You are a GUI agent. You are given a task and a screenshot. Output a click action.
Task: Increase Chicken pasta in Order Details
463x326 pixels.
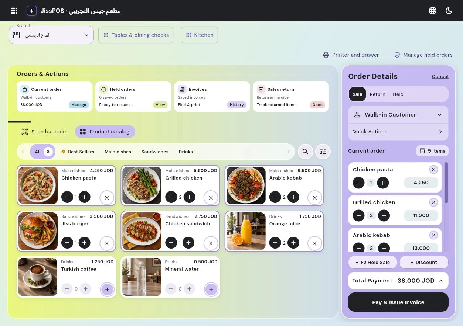coord(383,183)
